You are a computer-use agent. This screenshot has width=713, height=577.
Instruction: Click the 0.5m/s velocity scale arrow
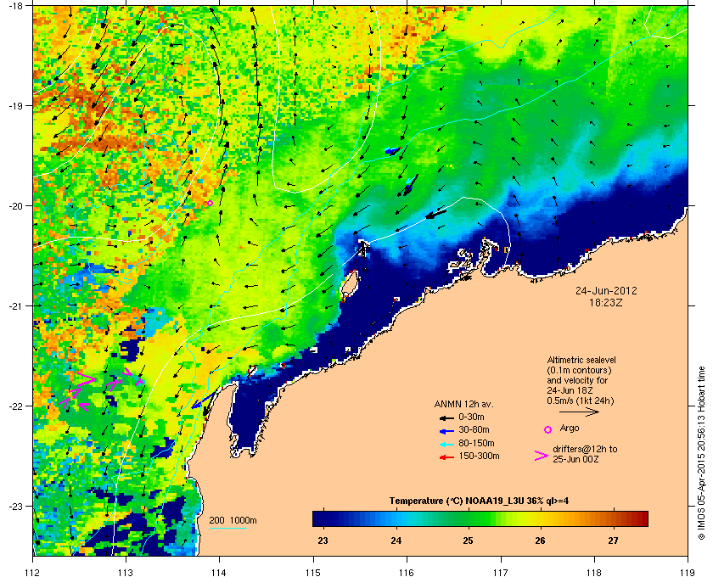coord(579,412)
